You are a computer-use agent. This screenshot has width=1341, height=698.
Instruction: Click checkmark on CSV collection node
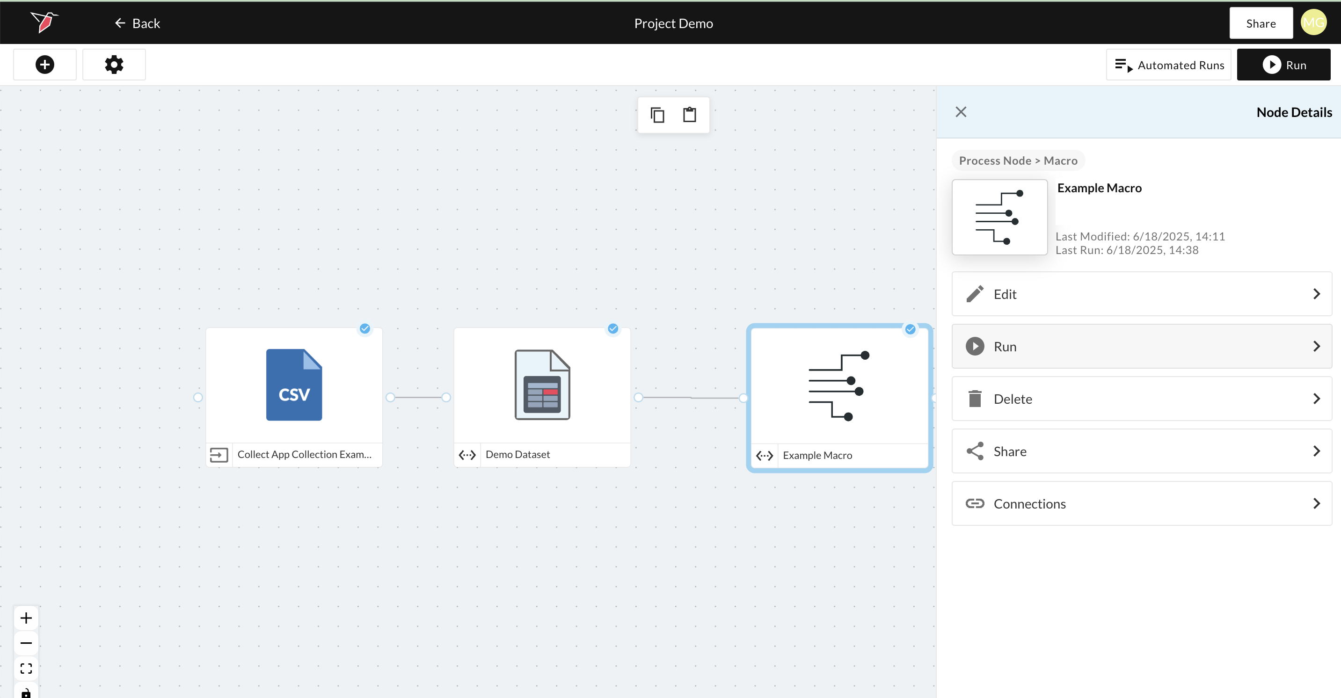pyautogui.click(x=365, y=328)
